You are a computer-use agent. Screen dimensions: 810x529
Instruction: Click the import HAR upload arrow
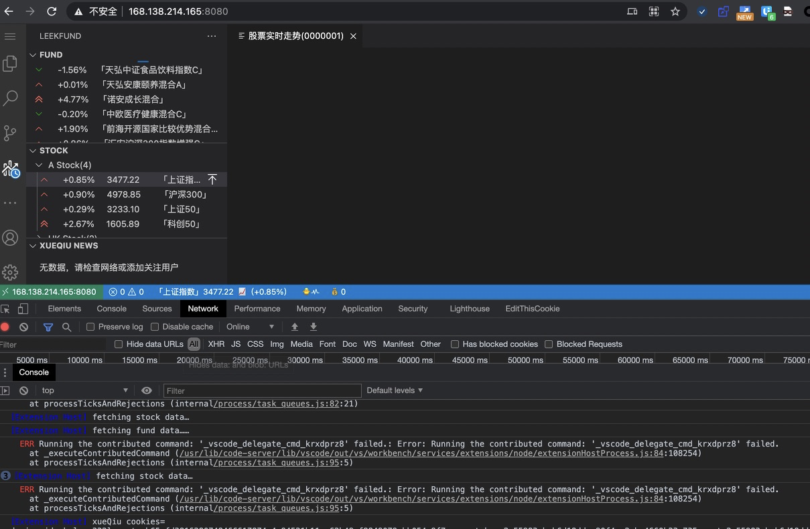[x=294, y=327]
